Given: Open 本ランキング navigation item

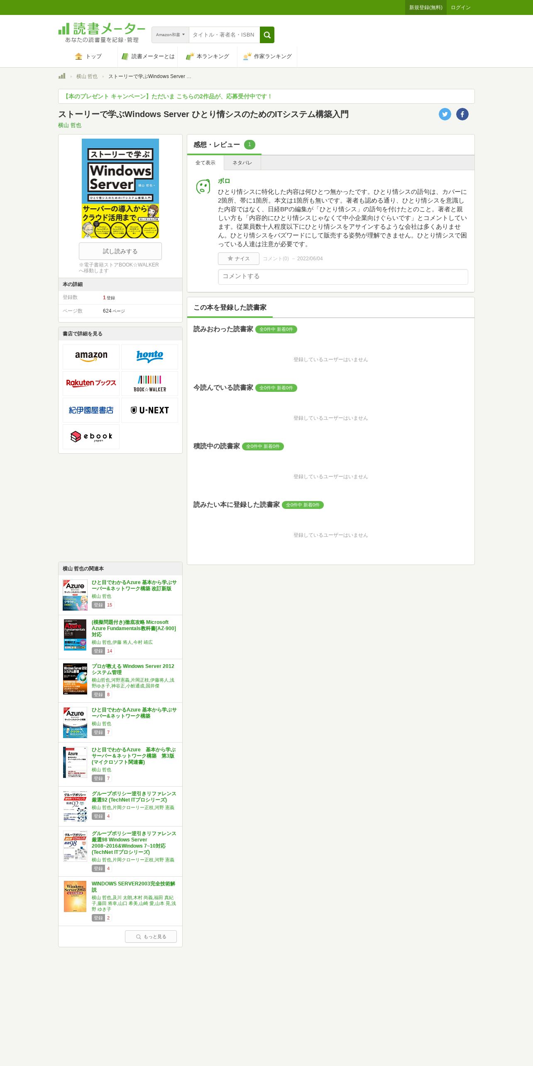Looking at the screenshot, I should 208,56.
